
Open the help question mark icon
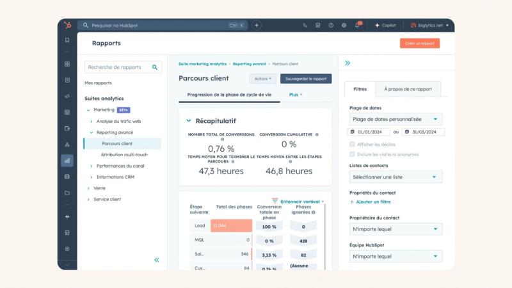point(331,25)
